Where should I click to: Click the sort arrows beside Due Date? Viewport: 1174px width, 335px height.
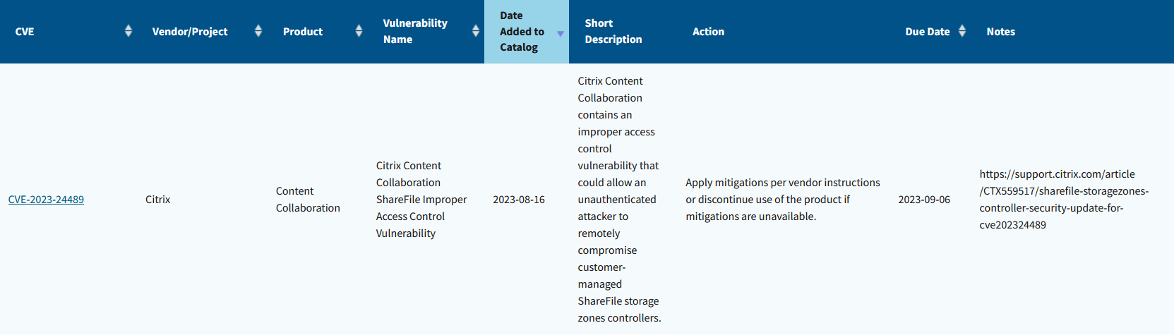point(962,31)
